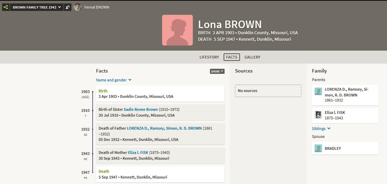Switch to the LIFESTORY tab
This screenshot has width=387, height=184.
point(209,57)
